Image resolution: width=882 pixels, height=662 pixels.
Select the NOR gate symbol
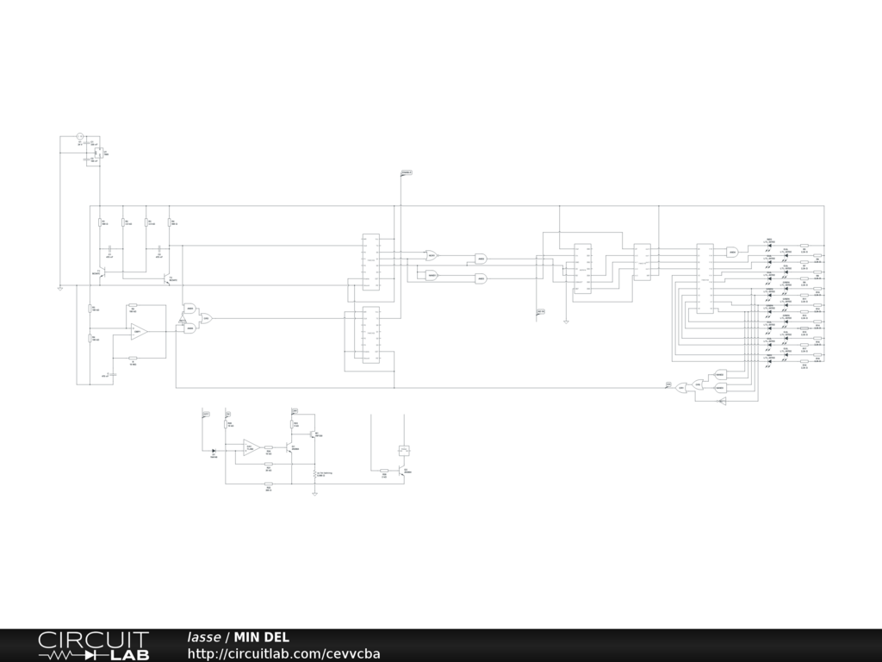(x=432, y=255)
